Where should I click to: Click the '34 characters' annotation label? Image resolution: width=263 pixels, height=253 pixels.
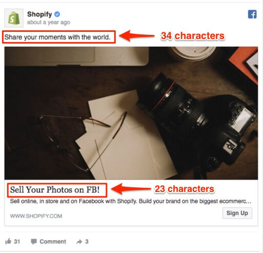193,36
